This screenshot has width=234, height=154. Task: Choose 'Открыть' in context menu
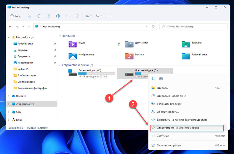pos(188,88)
